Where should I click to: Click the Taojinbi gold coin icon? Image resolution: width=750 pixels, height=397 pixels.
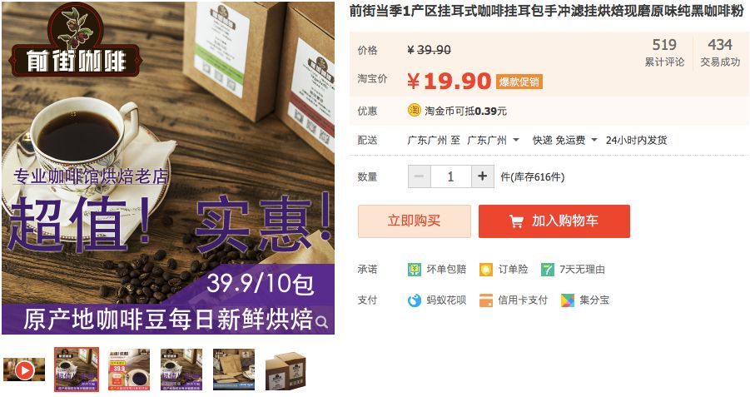(x=414, y=111)
